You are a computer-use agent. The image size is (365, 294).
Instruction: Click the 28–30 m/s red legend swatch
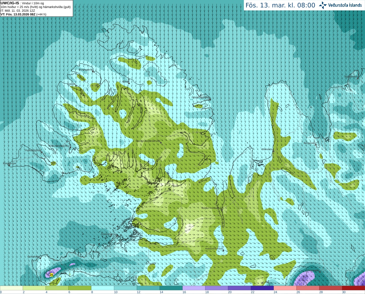(331, 288)
